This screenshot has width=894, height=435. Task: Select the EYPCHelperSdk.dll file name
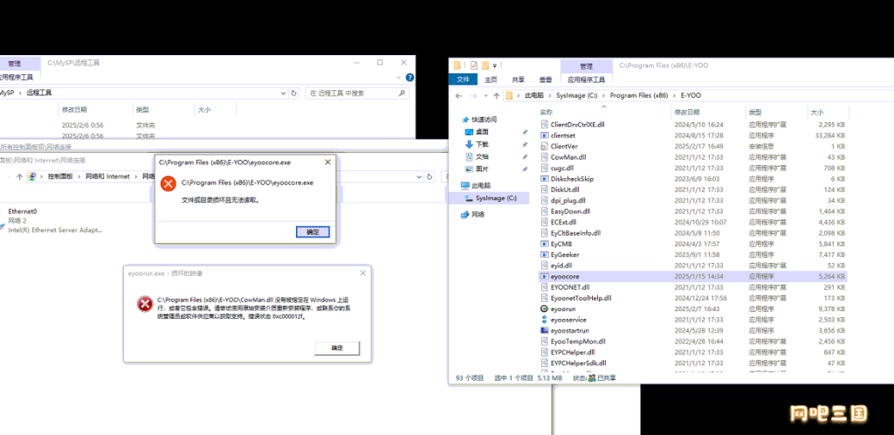[x=578, y=362]
